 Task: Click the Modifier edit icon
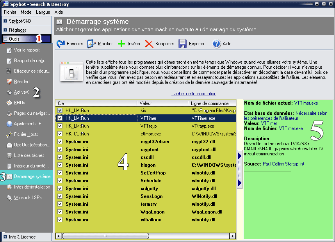pos(91,44)
